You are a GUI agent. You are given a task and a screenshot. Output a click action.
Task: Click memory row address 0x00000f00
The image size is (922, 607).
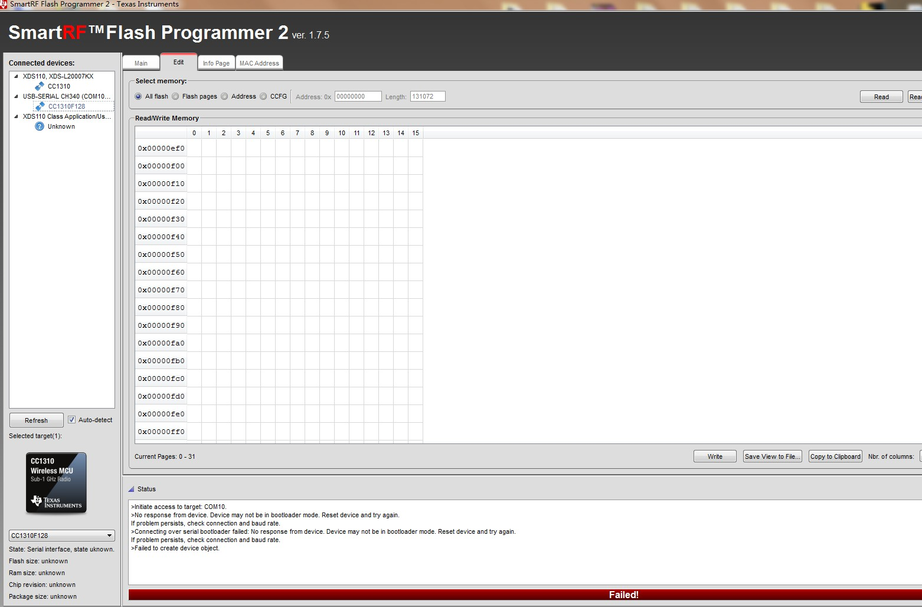[161, 166]
